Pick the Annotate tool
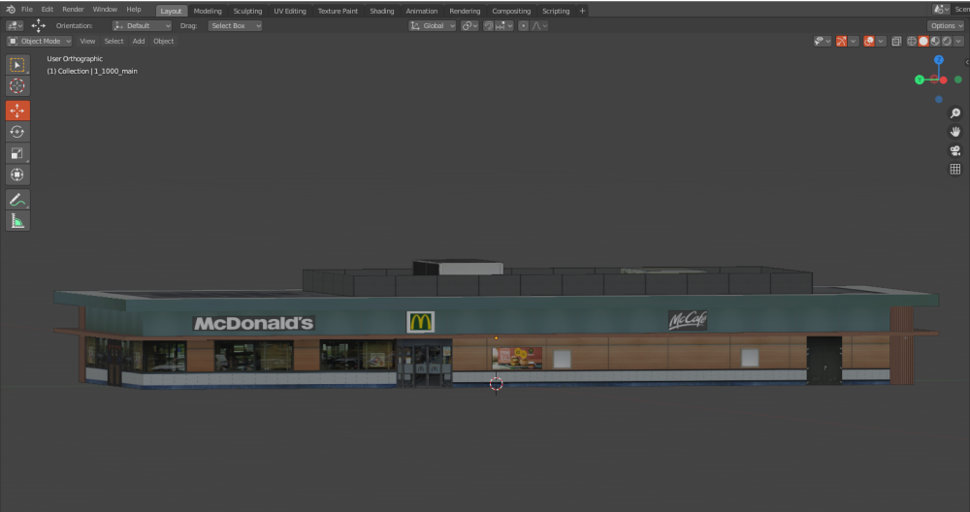Viewport: 970px width, 512px height. (x=17, y=199)
